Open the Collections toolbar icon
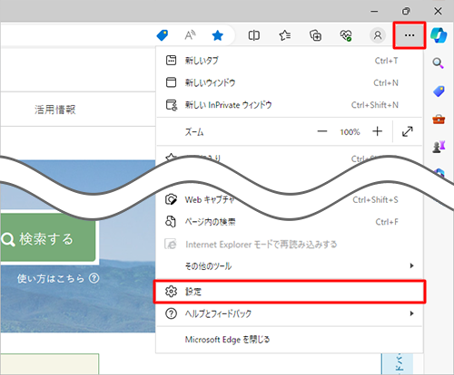Screen dimensions: 454x375 315,35
